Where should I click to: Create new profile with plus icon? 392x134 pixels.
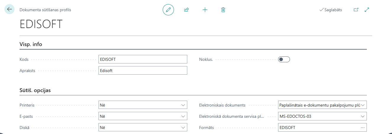(205, 10)
